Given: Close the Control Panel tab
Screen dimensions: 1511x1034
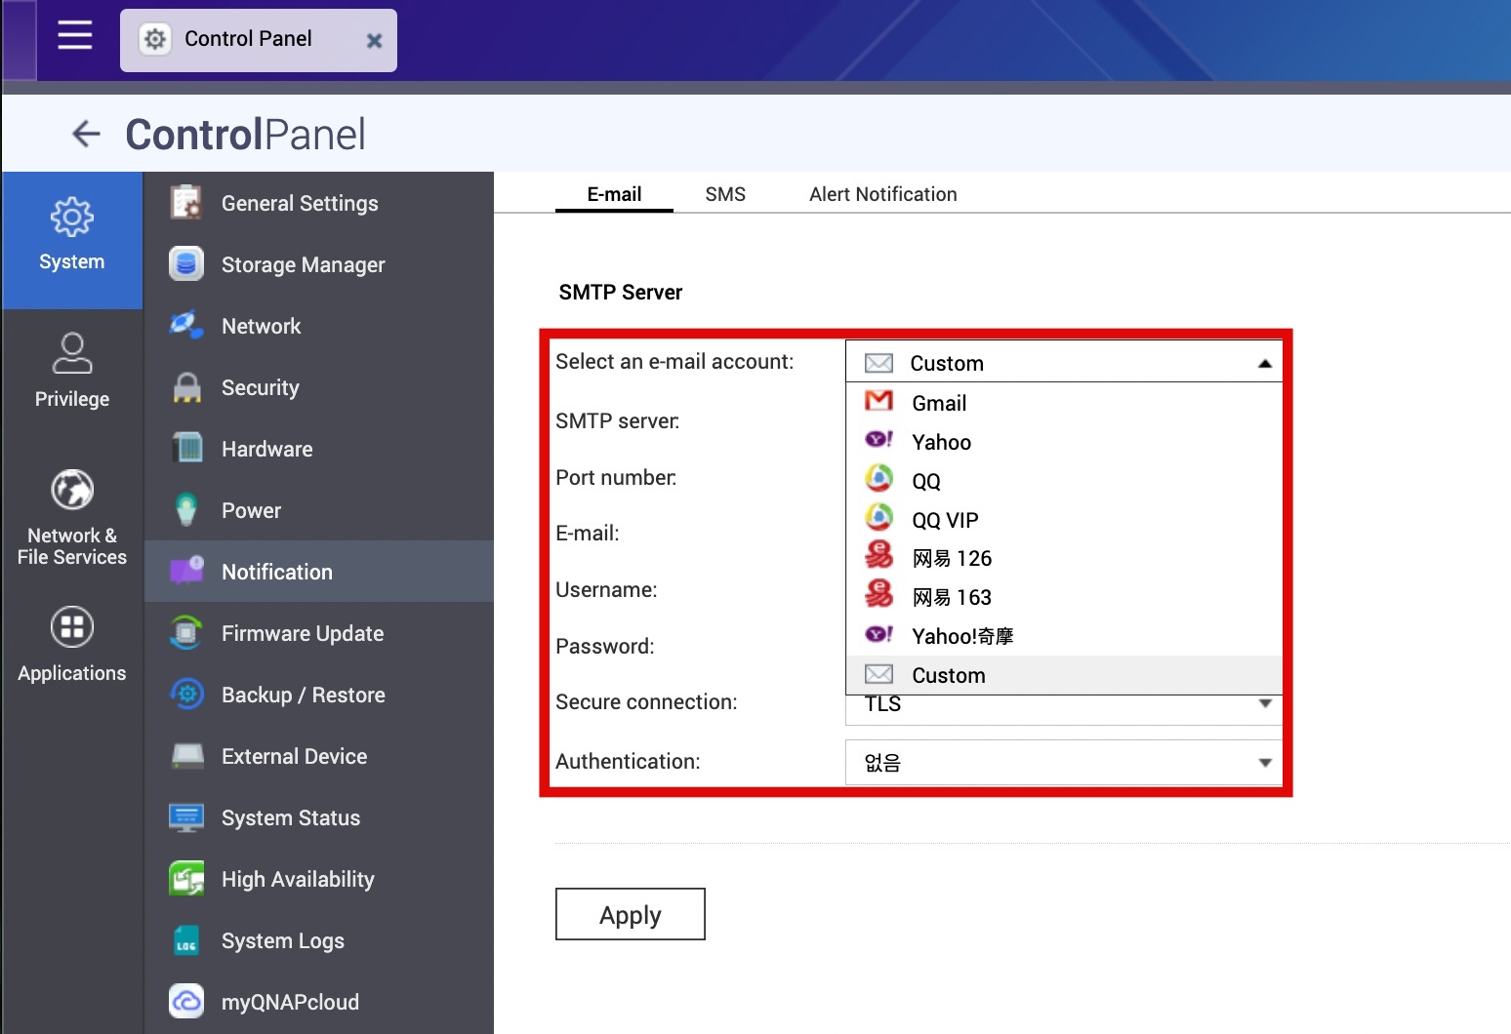Looking at the screenshot, I should (374, 41).
